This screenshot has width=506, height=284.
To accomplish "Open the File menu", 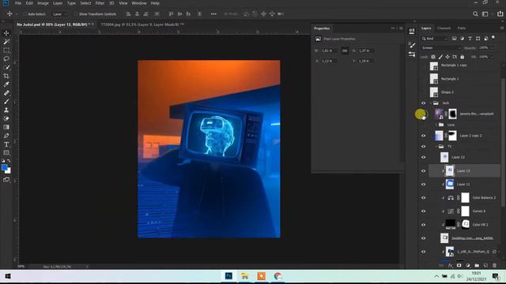I will coord(18,3).
